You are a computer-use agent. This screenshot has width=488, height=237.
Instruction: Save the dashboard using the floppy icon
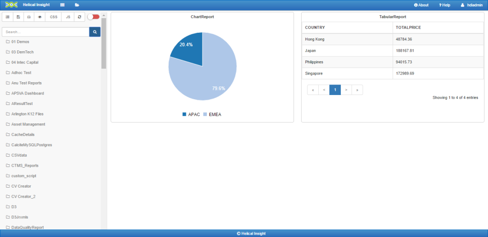pyautogui.click(x=18, y=17)
